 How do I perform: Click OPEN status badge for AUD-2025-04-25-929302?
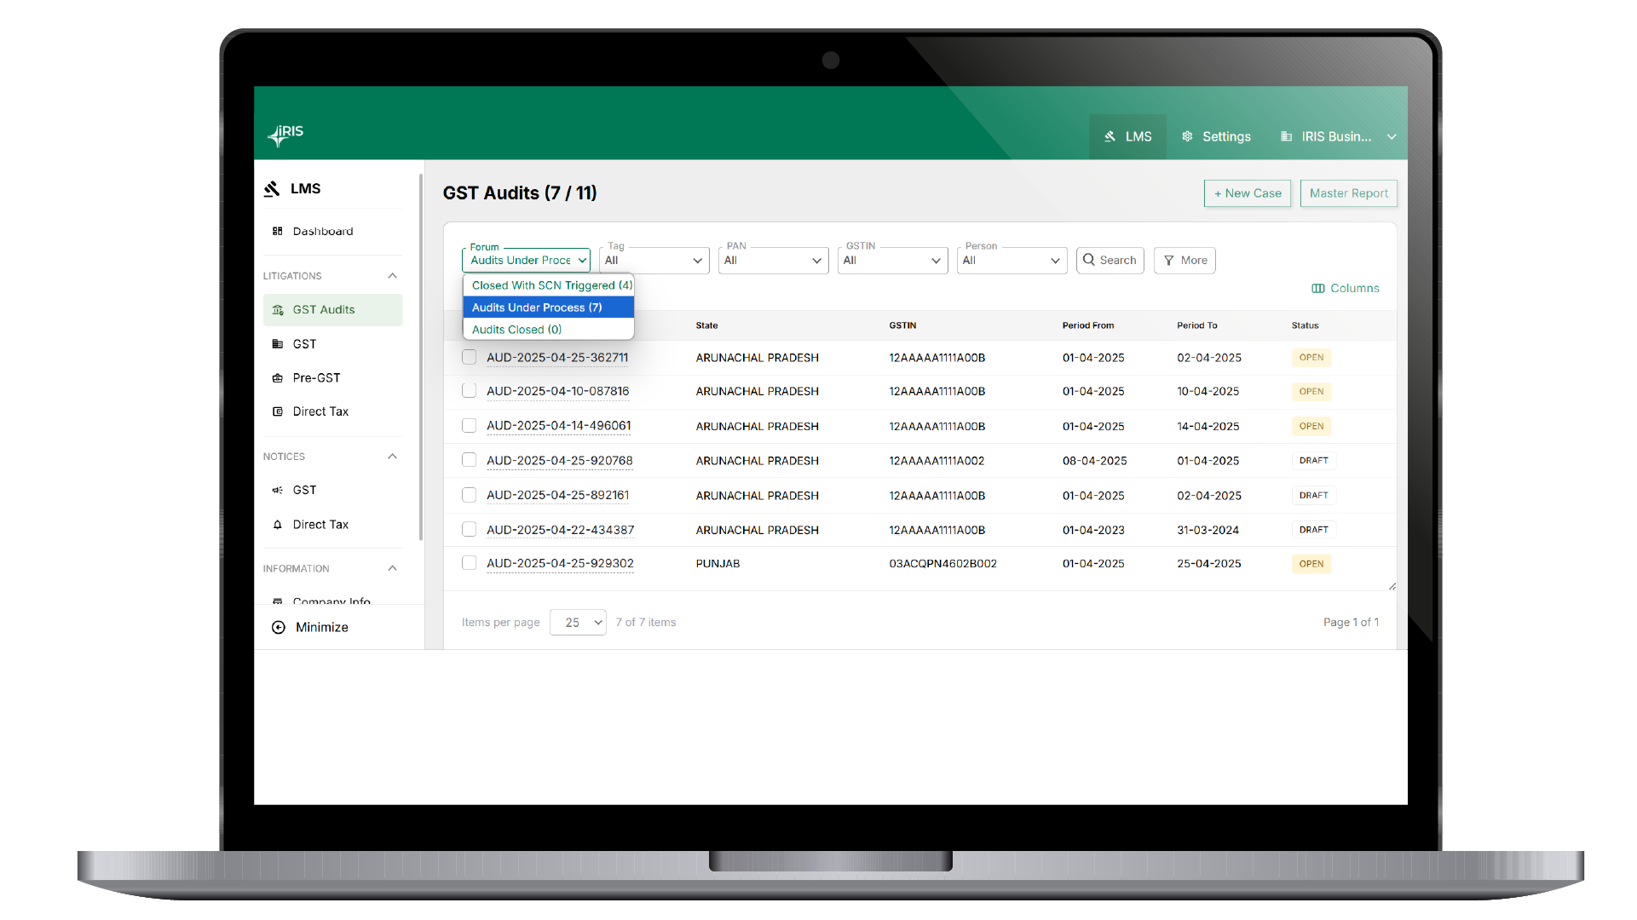tap(1311, 564)
